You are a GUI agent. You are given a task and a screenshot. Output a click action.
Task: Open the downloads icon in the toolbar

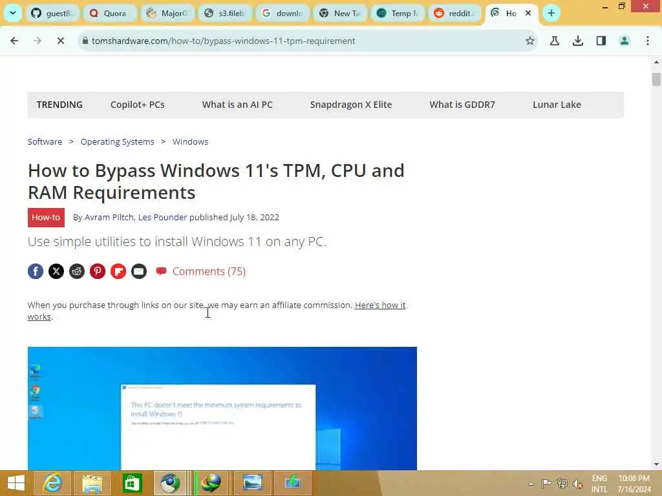point(577,41)
